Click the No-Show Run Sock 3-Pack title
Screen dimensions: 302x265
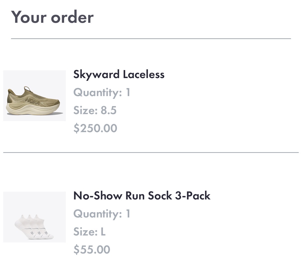tap(142, 196)
